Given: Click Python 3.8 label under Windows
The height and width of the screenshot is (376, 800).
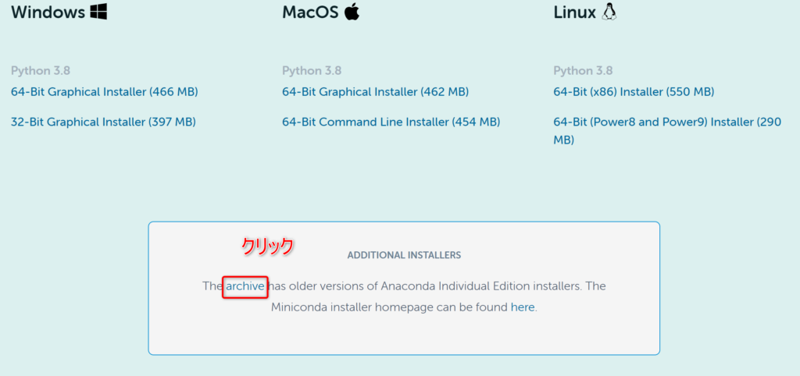Looking at the screenshot, I should [x=41, y=70].
